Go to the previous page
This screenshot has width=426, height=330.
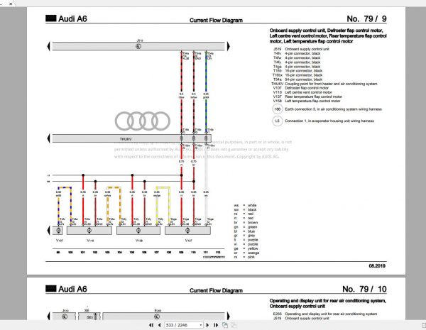tap(160, 325)
